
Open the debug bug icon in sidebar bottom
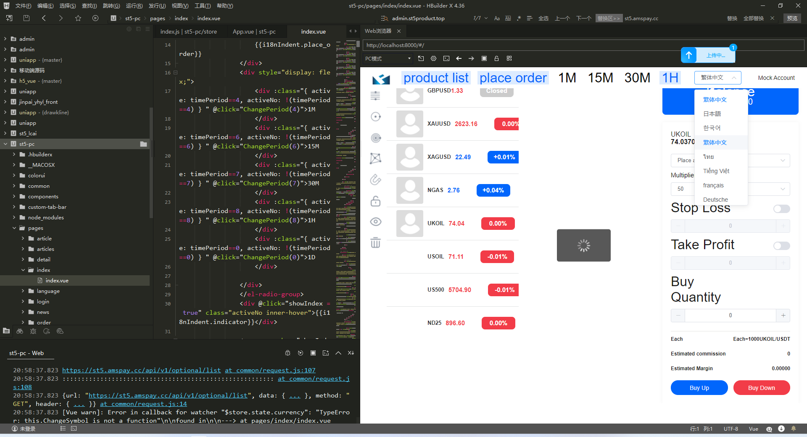click(33, 331)
